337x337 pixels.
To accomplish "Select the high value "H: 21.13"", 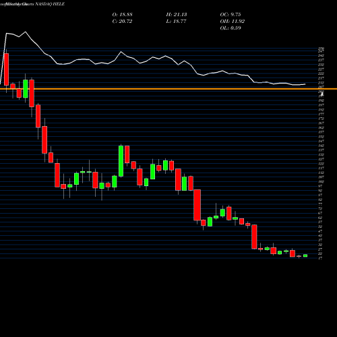I will pos(177,15).
